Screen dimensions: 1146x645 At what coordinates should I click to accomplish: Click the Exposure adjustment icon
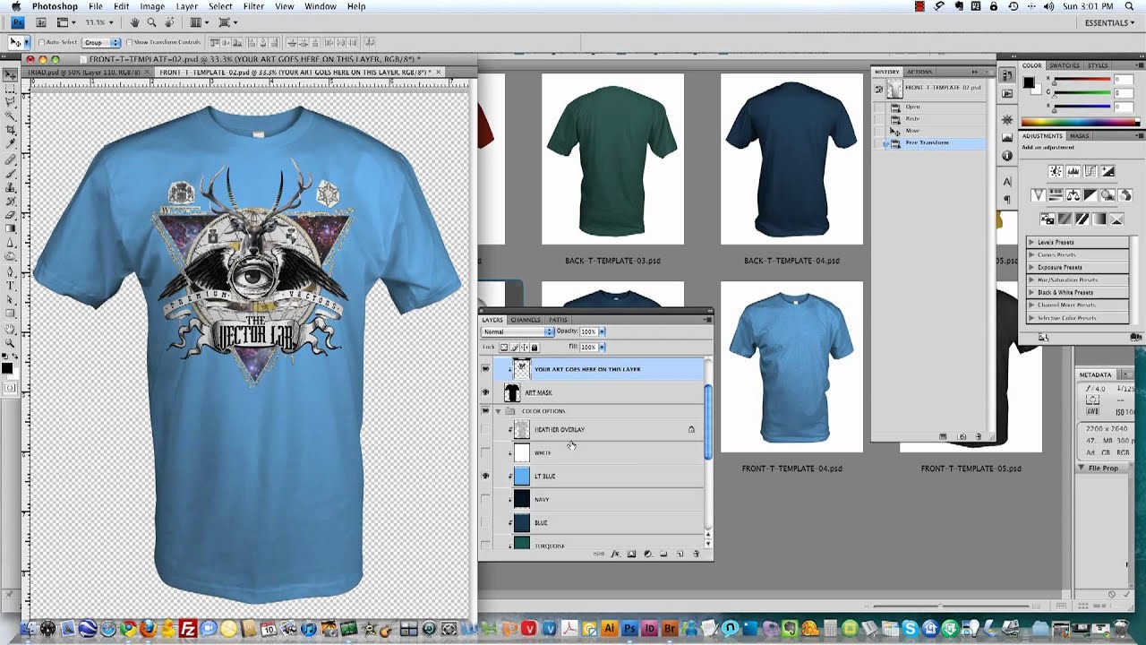[x=1108, y=171]
